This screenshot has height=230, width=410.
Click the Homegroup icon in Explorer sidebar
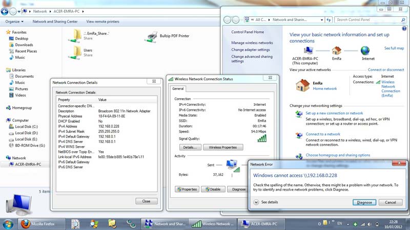[8, 108]
